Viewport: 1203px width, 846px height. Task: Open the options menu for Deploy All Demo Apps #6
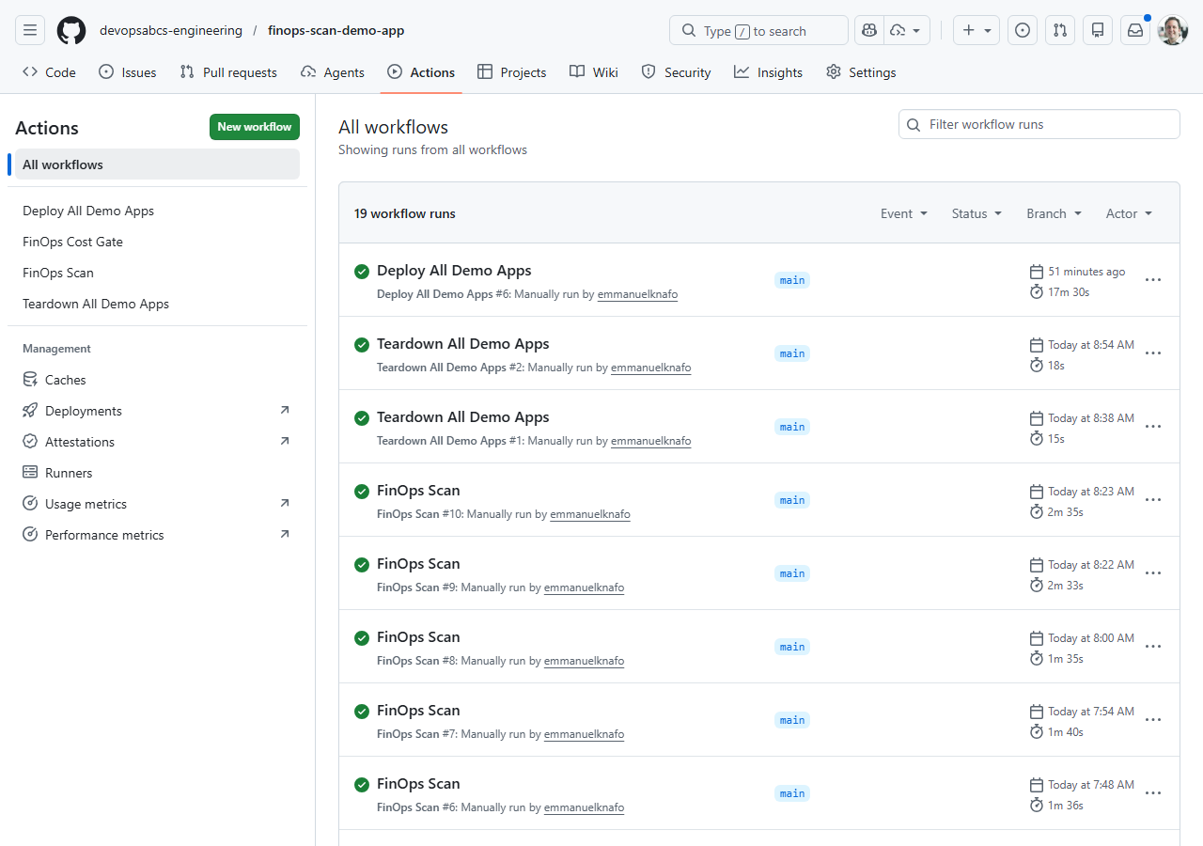coord(1153,280)
